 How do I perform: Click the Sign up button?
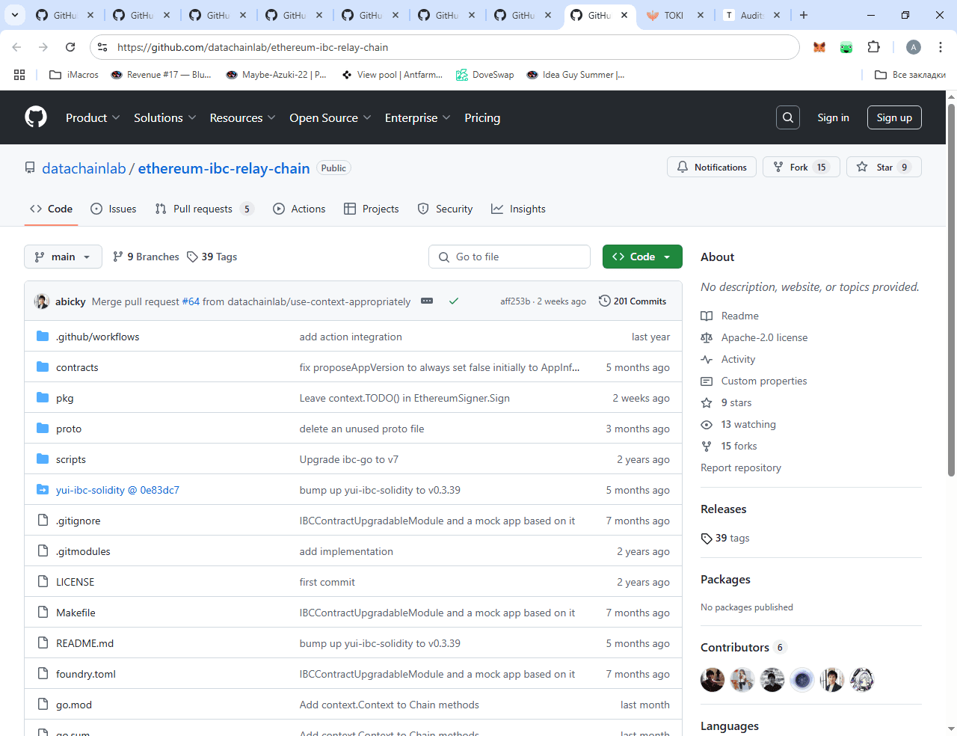click(x=894, y=117)
